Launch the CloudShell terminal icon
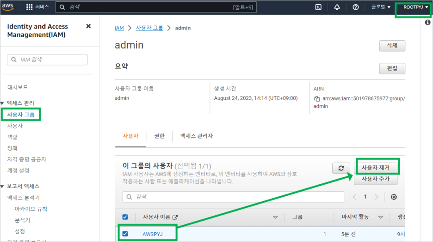The image size is (433, 242). tap(318, 7)
